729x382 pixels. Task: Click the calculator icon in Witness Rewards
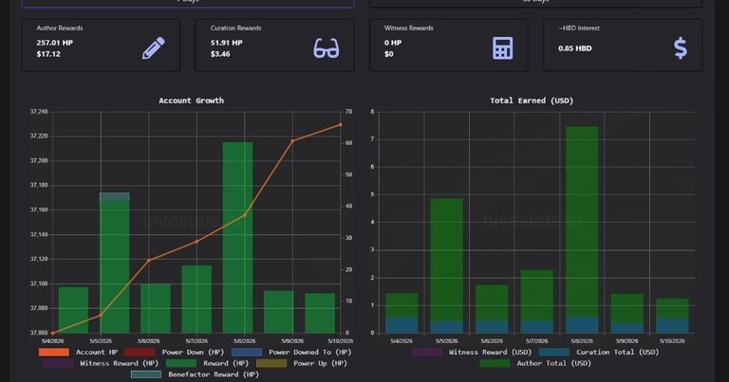click(x=502, y=48)
